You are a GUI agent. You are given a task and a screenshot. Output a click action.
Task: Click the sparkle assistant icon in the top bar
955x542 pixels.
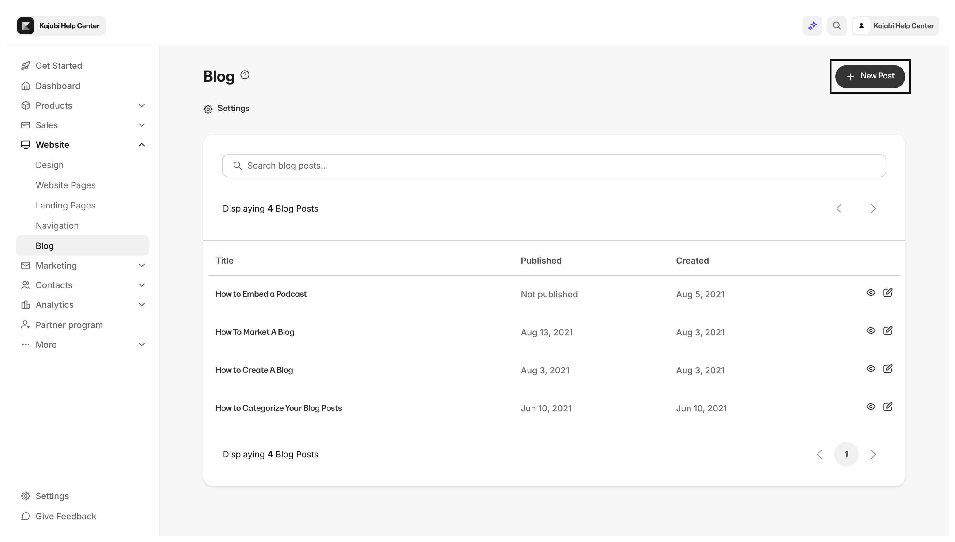[812, 25]
